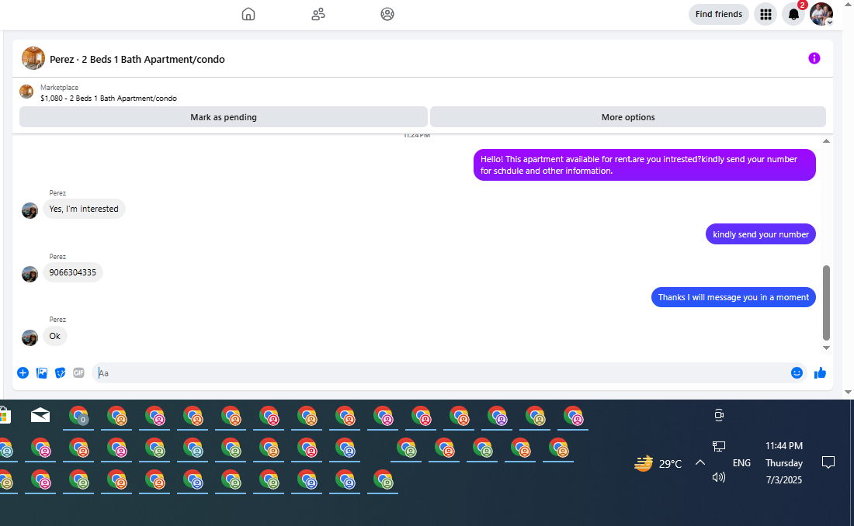Open the Mail app in taskbar
Image resolution: width=854 pixels, height=526 pixels.
point(40,416)
